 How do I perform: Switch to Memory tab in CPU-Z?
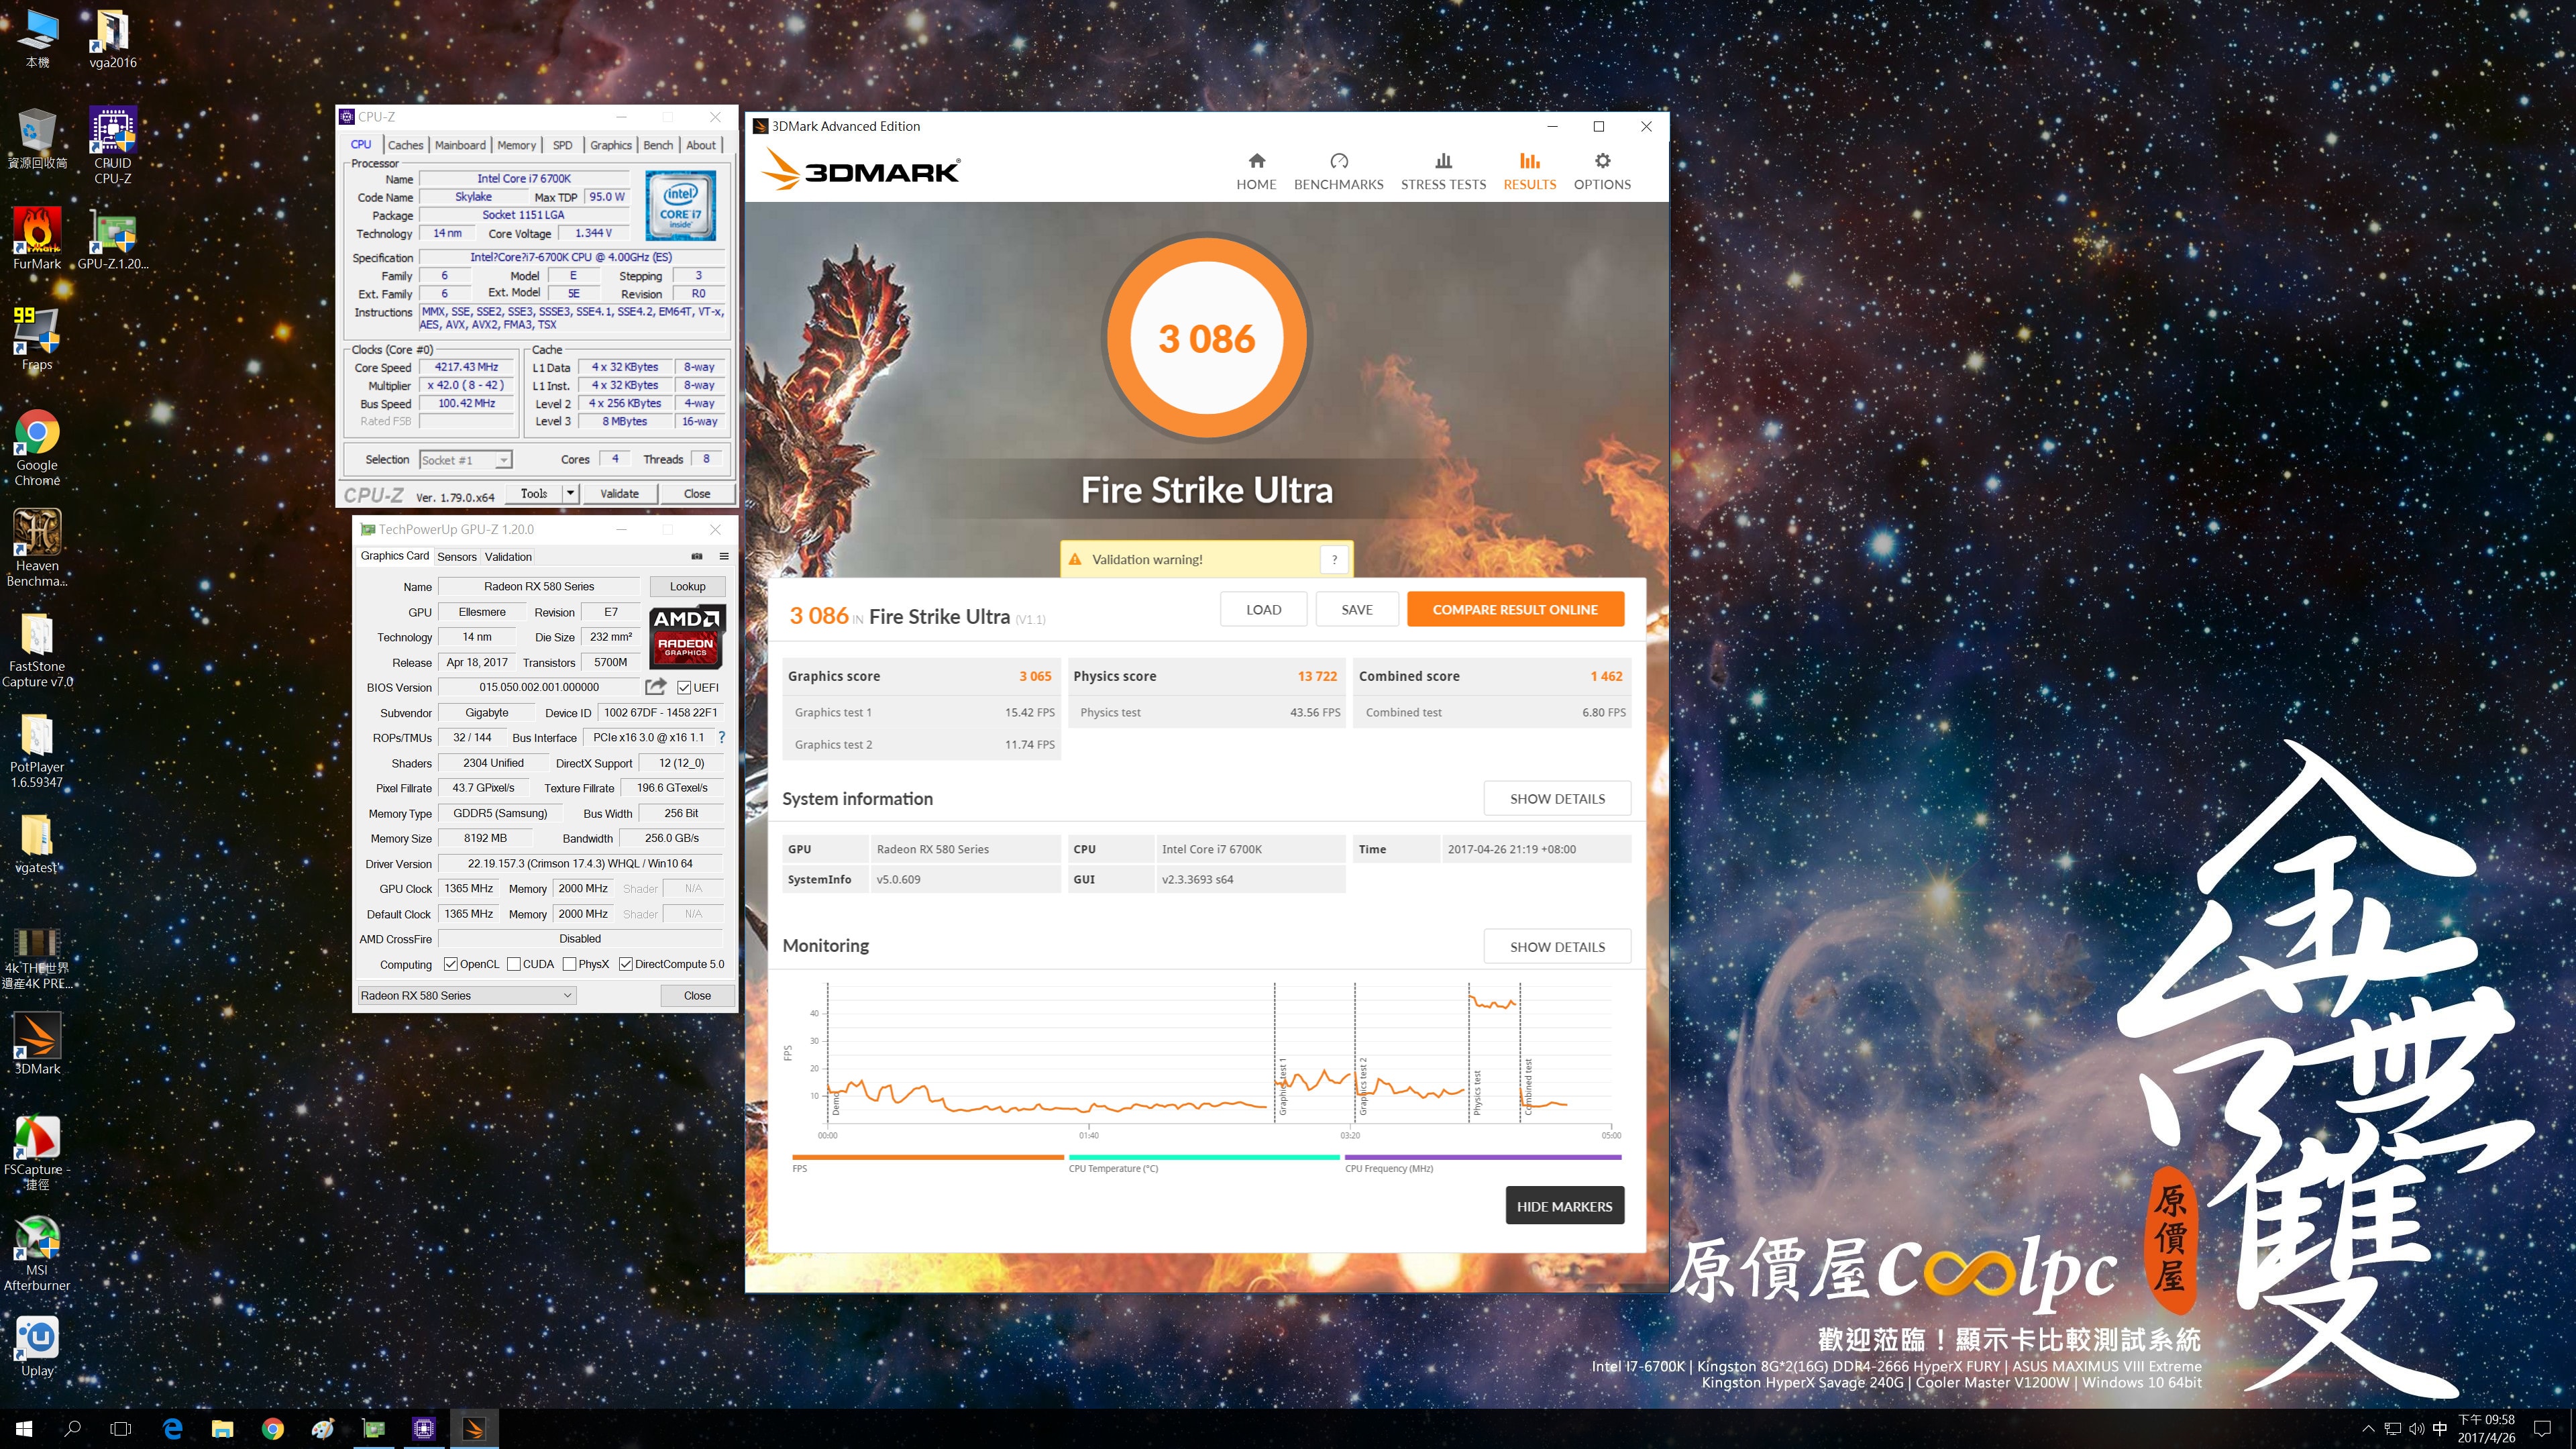(517, 145)
